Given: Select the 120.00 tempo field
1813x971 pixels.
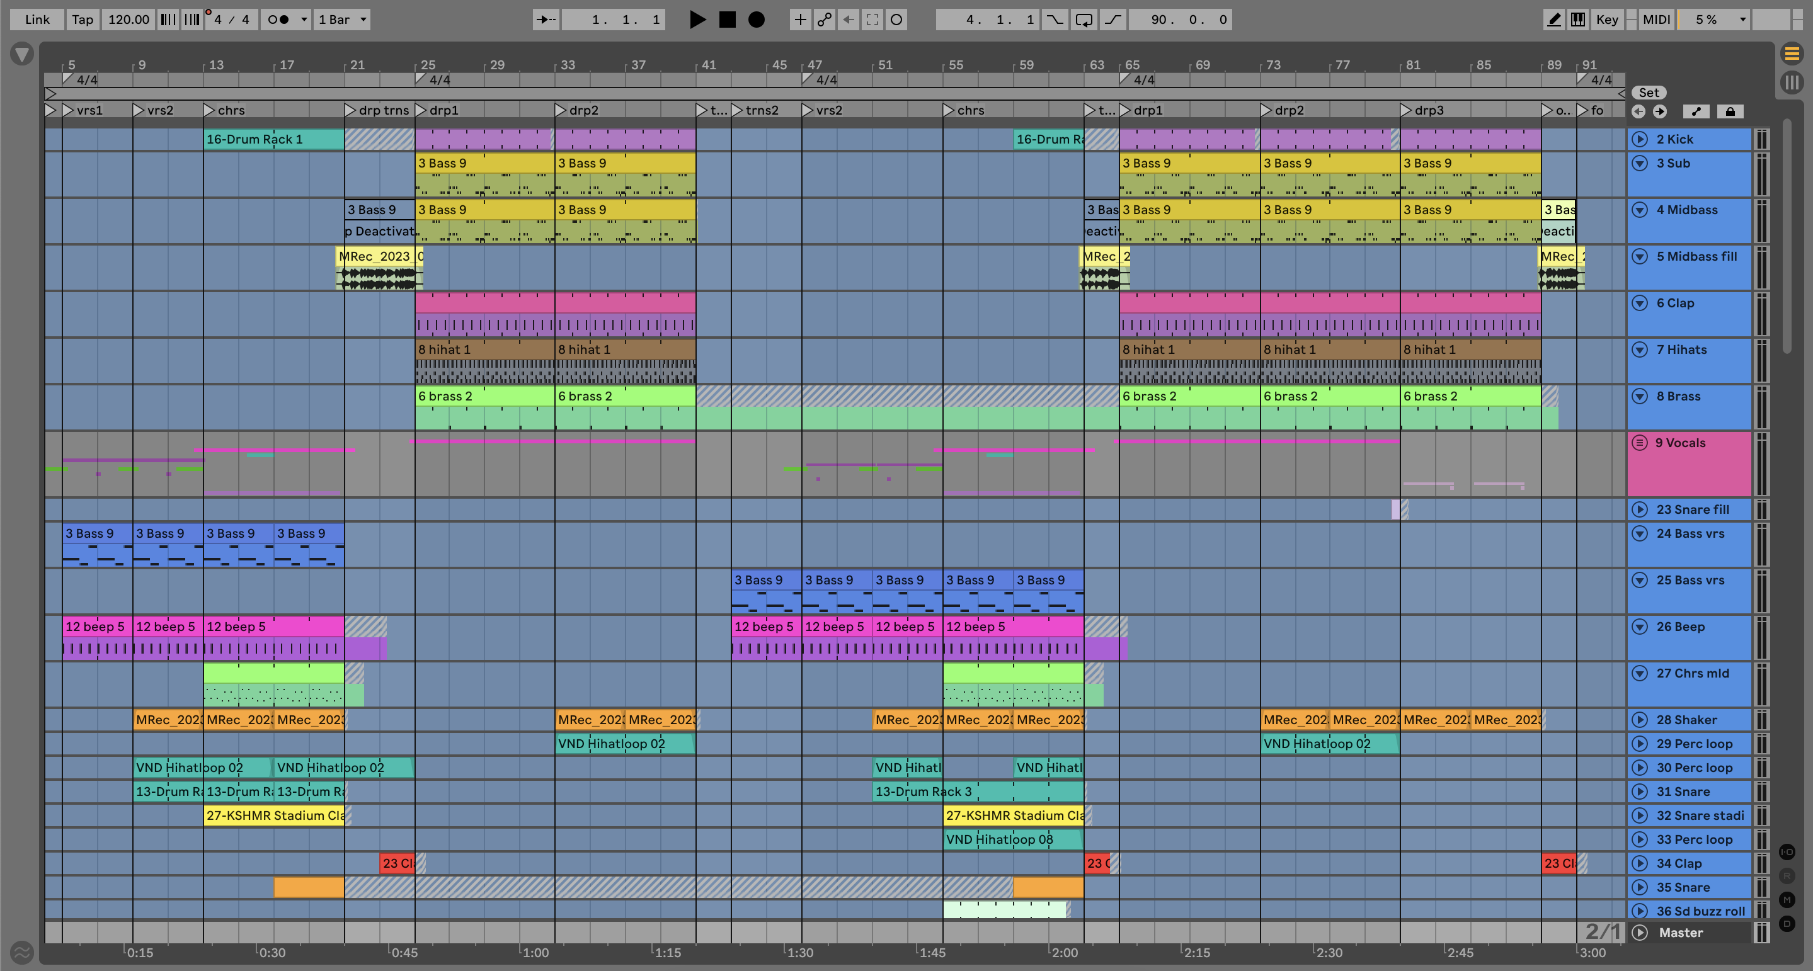Looking at the screenshot, I should pos(129,20).
